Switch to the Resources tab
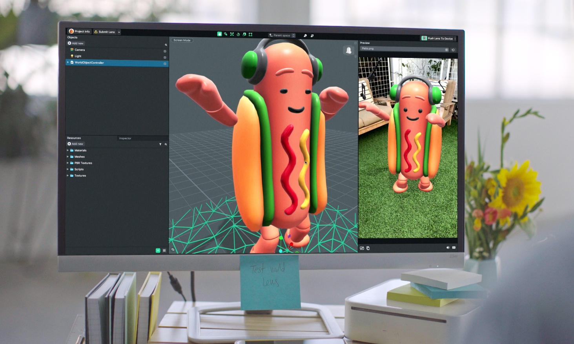 pyautogui.click(x=74, y=138)
